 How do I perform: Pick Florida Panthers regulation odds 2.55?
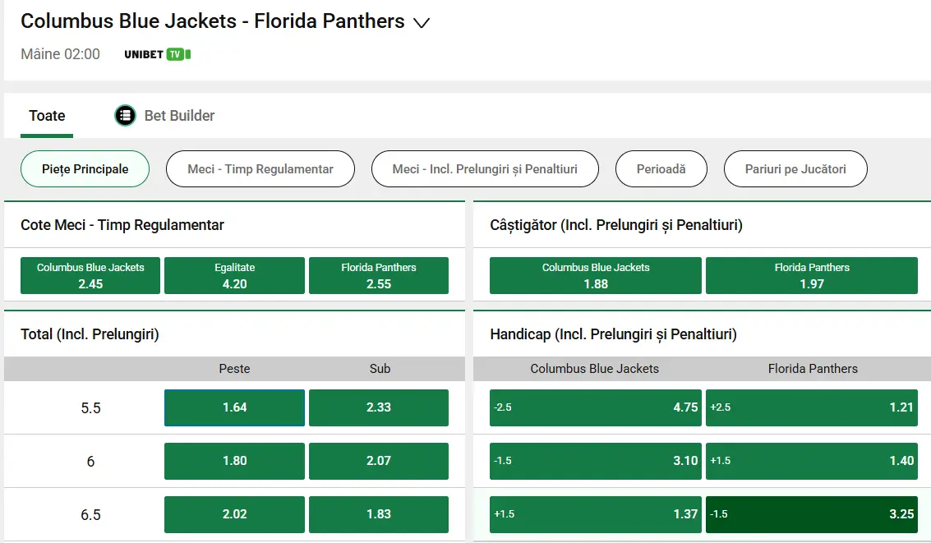378,275
